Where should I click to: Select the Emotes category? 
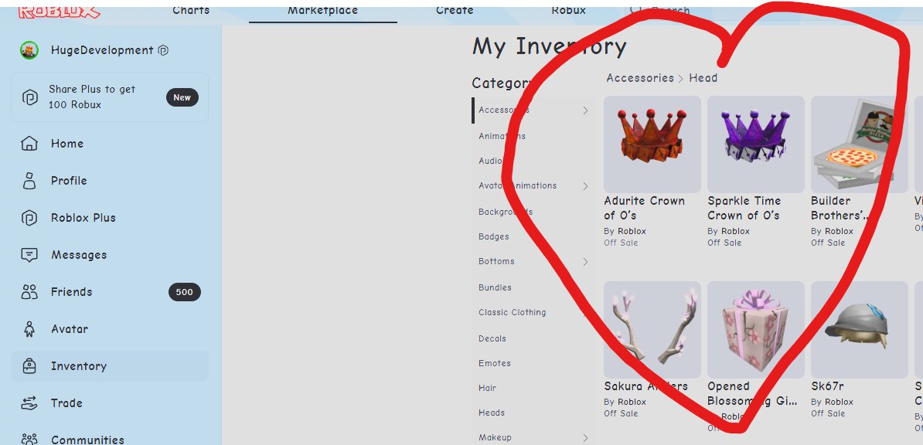point(495,363)
